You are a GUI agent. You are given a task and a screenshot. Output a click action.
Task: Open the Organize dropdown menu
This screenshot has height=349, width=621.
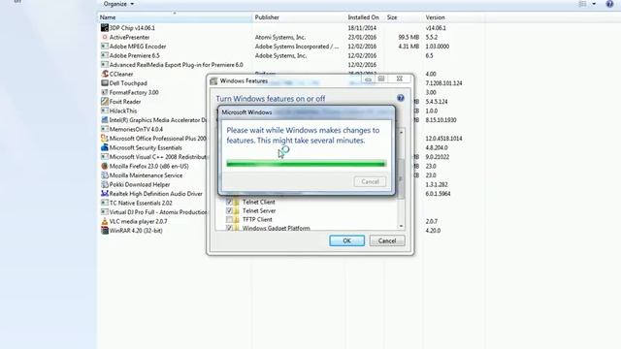pos(118,4)
